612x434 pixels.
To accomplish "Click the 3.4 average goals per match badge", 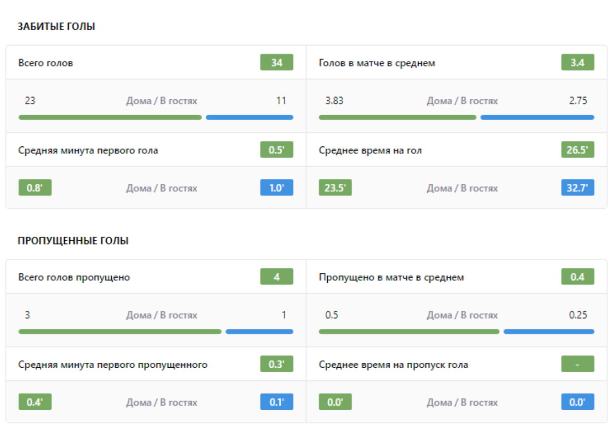I will tap(577, 63).
